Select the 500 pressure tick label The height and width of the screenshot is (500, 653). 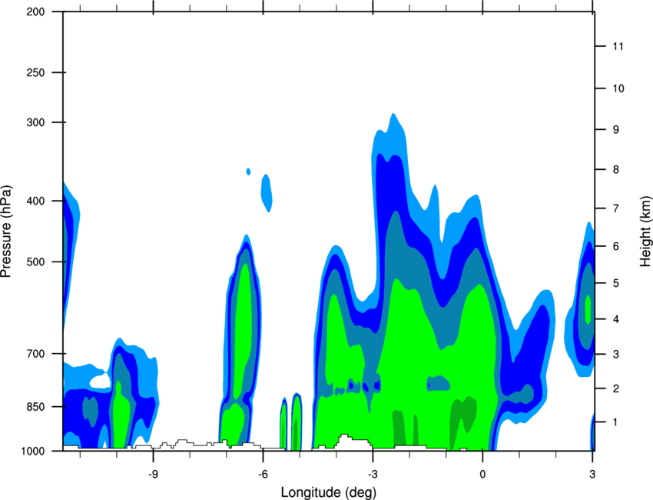[x=35, y=262]
